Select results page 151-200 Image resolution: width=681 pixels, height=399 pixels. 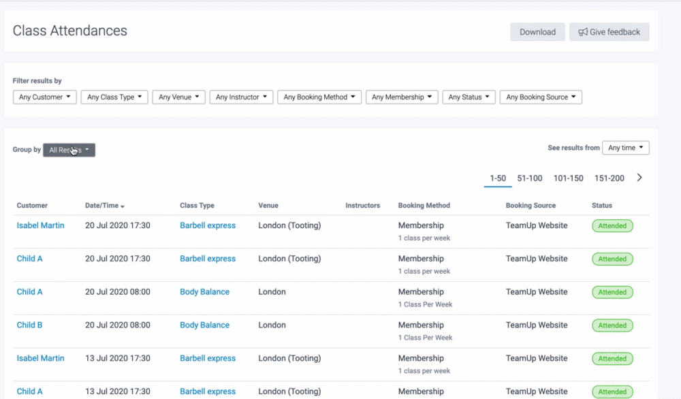click(609, 178)
